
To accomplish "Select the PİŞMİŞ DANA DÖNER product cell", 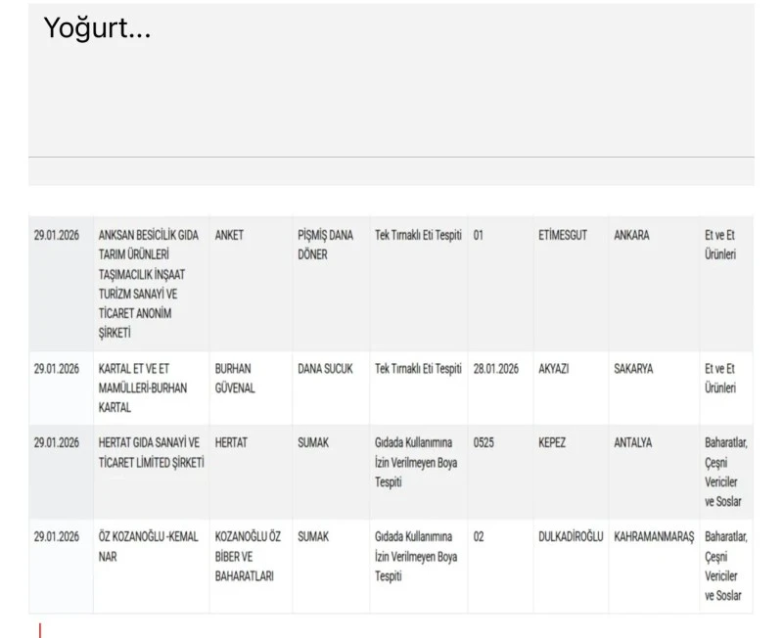I will pyautogui.click(x=326, y=245).
